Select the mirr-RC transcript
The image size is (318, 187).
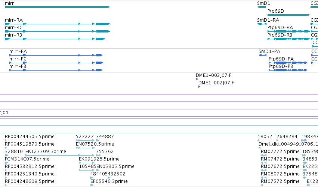(x=57, y=31)
